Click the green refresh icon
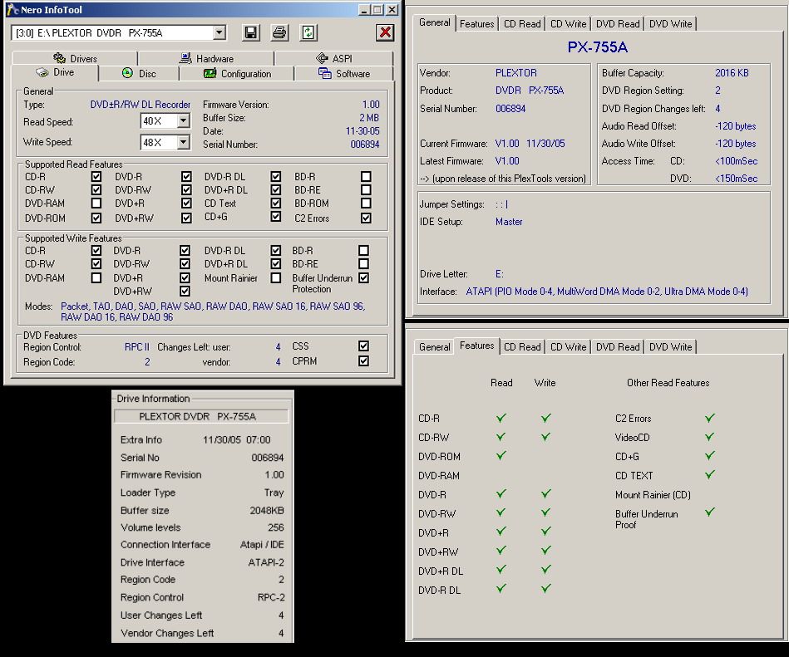The image size is (789, 657). 308,32
